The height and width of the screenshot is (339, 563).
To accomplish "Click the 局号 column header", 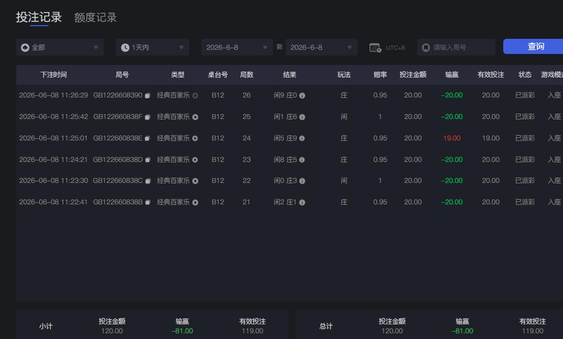I will 122,74.
